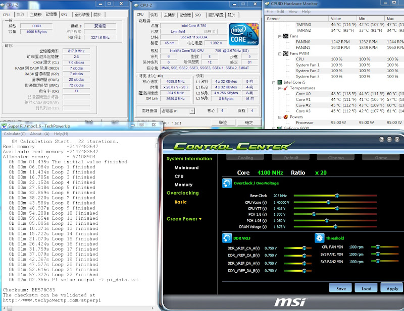
Task: Open the Help(H) menu in Super PI
Action: pos(61,134)
